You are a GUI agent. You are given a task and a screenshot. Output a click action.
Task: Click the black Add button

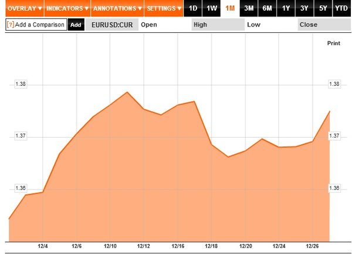tap(76, 25)
